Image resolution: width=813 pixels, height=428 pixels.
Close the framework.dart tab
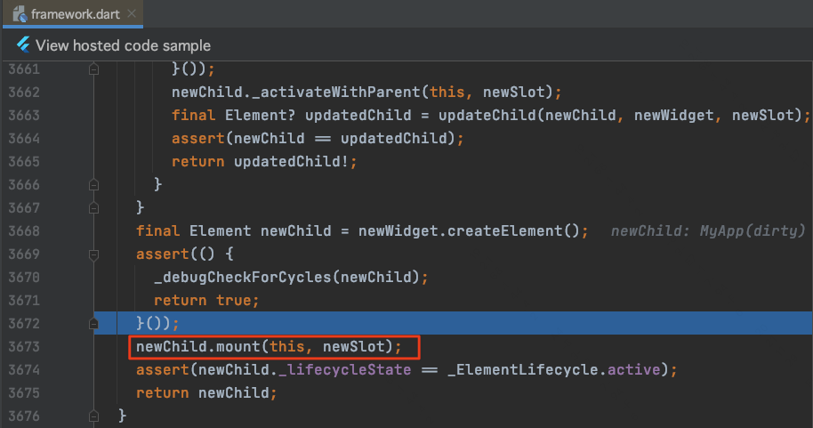(130, 14)
